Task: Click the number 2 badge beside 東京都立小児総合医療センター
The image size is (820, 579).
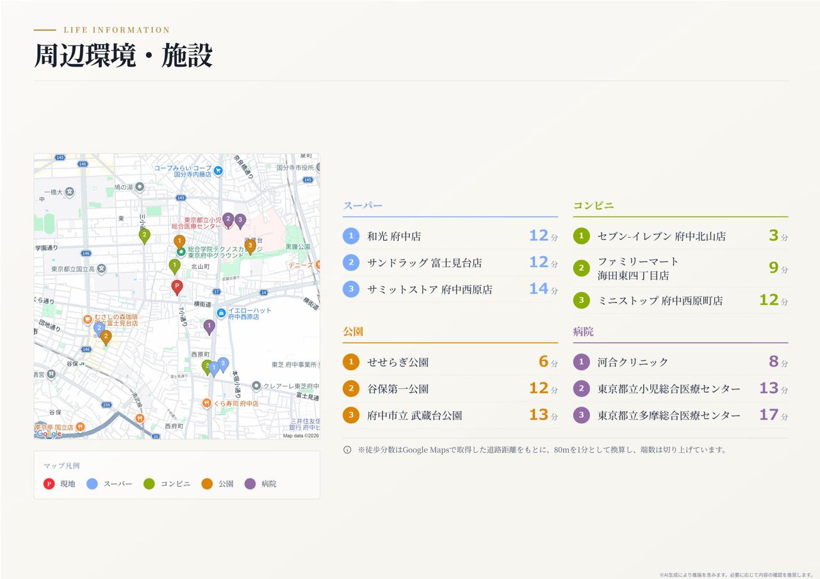Action: point(581,389)
